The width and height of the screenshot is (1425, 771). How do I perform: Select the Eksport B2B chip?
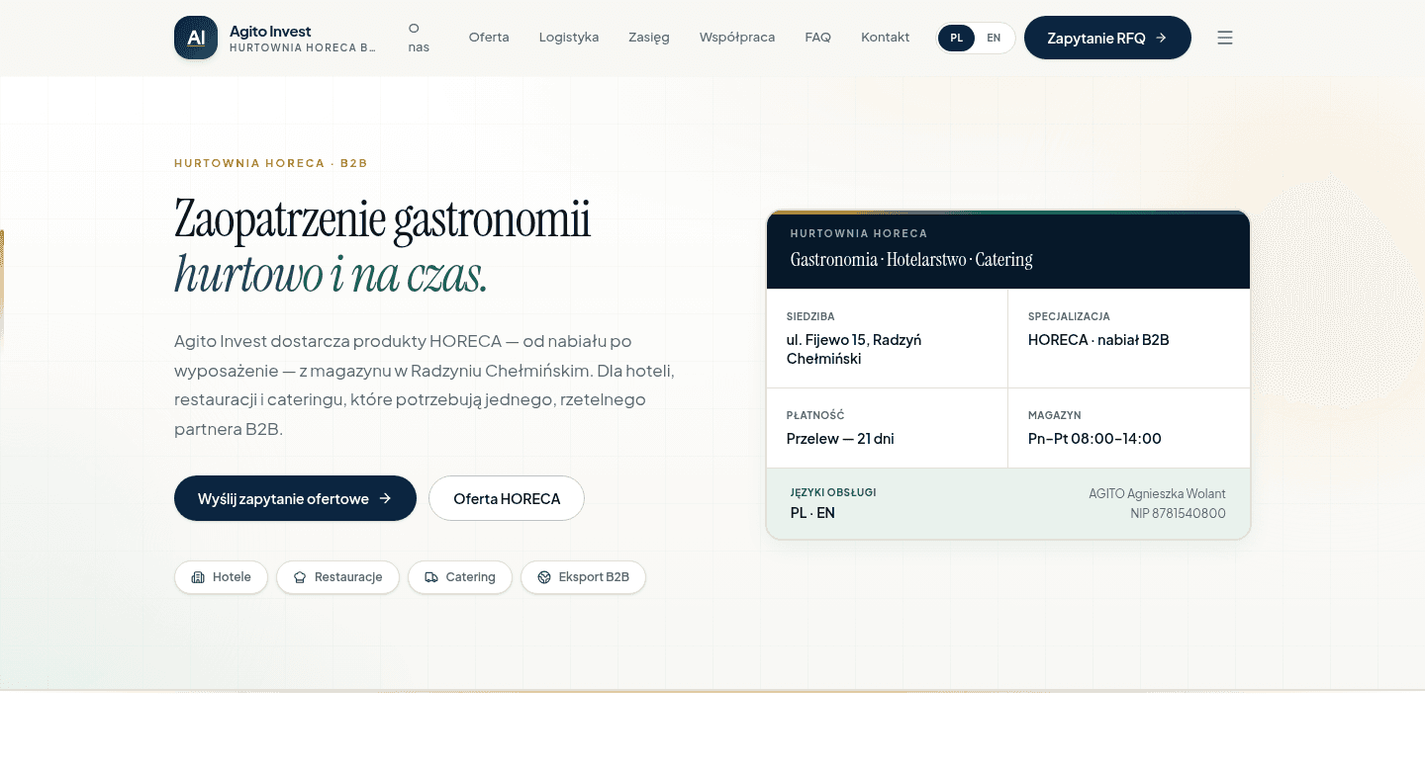pyautogui.click(x=583, y=577)
